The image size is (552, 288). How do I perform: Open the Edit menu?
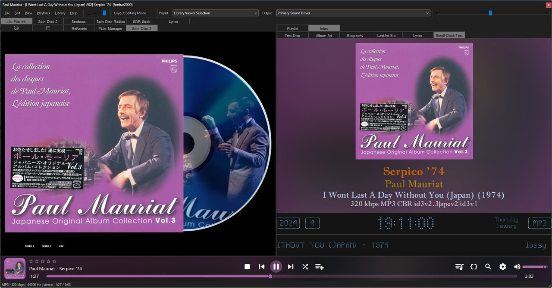point(17,13)
